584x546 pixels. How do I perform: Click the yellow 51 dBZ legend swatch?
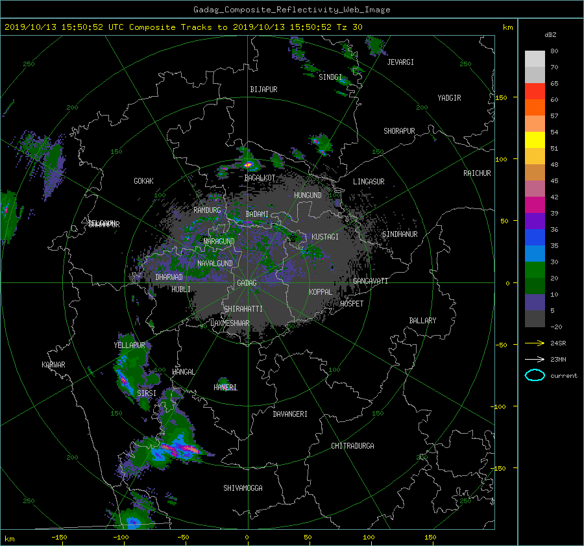(535, 140)
